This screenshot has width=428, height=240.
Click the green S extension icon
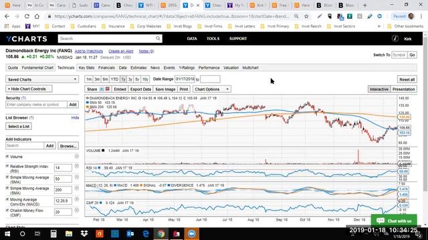point(350,16)
